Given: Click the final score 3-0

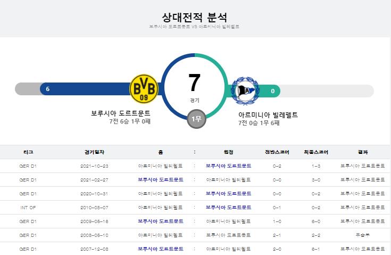Looking at the screenshot, I should (316, 180).
